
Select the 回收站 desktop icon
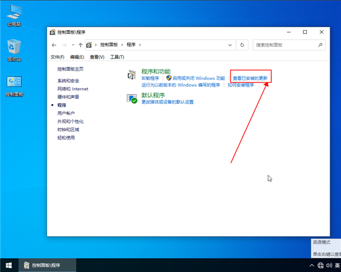point(14,47)
